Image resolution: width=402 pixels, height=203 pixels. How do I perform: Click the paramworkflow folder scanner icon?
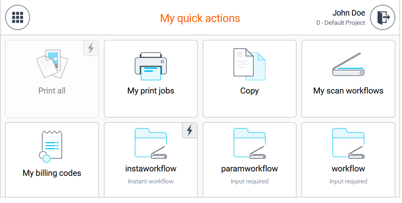[250, 143]
